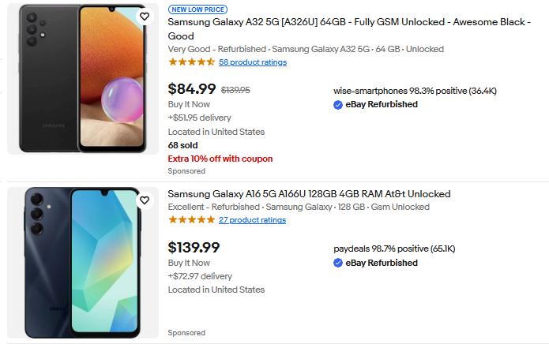Add Galaxy A16 to watchlist heart
Viewport: 549px width, 344px height.
coord(144,200)
